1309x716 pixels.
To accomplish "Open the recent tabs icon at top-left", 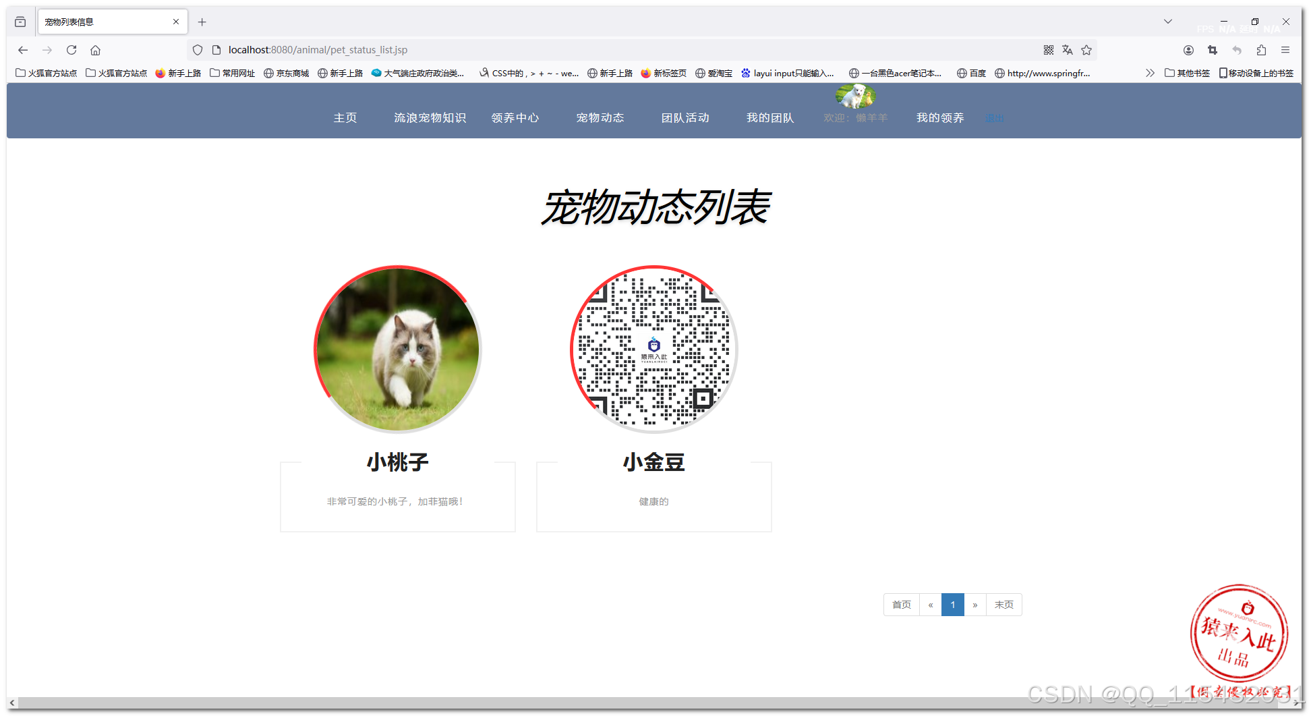I will click(20, 22).
